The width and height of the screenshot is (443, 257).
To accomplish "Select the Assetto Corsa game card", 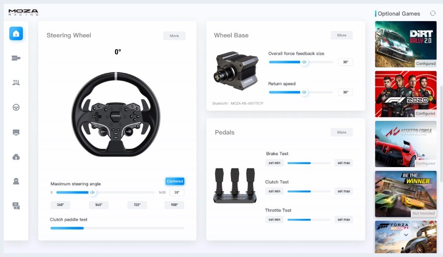I will point(406,144).
